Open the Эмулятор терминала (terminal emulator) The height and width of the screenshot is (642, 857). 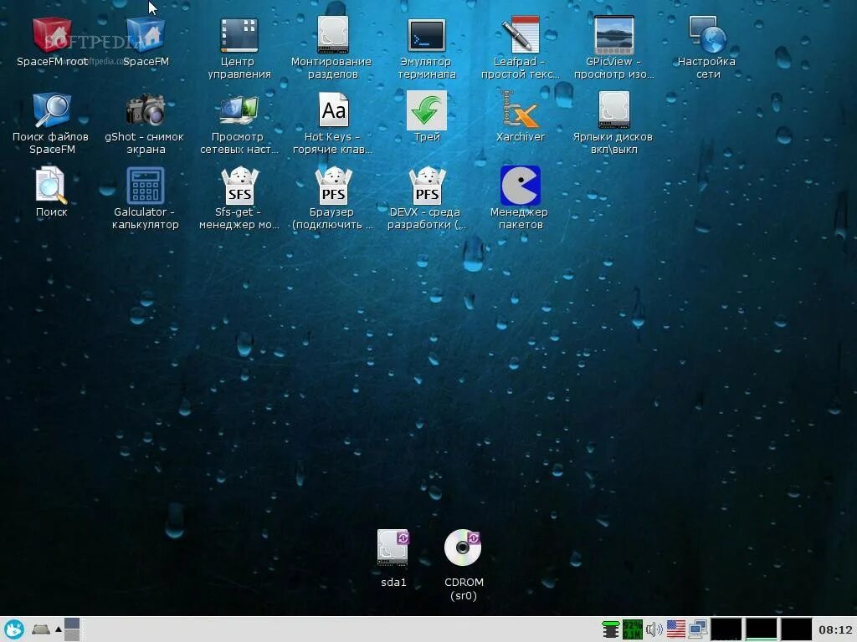426,33
